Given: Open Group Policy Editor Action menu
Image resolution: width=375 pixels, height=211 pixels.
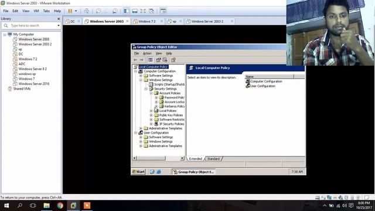Looking at the screenshot, I should (x=147, y=53).
